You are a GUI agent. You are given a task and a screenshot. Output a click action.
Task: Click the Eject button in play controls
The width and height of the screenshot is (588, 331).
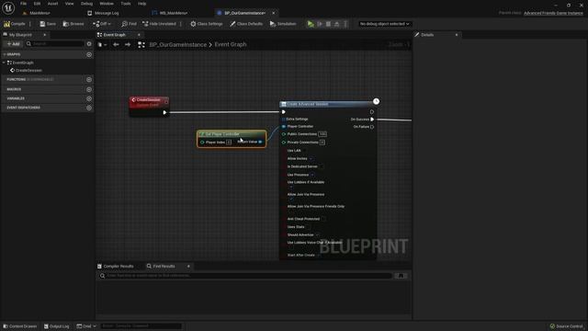(337, 24)
